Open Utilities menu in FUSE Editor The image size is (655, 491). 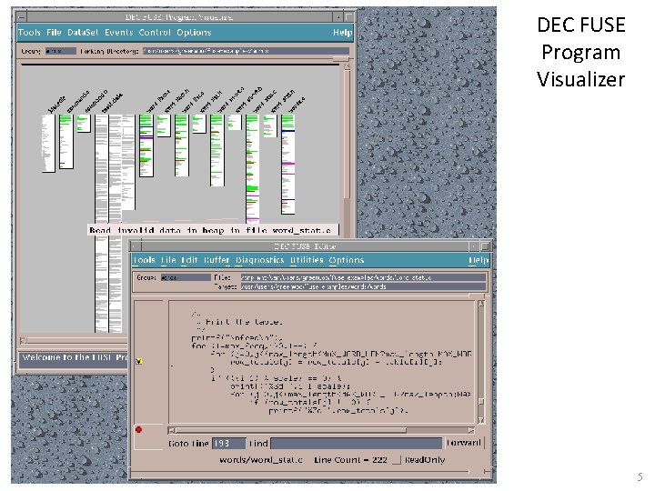307,260
